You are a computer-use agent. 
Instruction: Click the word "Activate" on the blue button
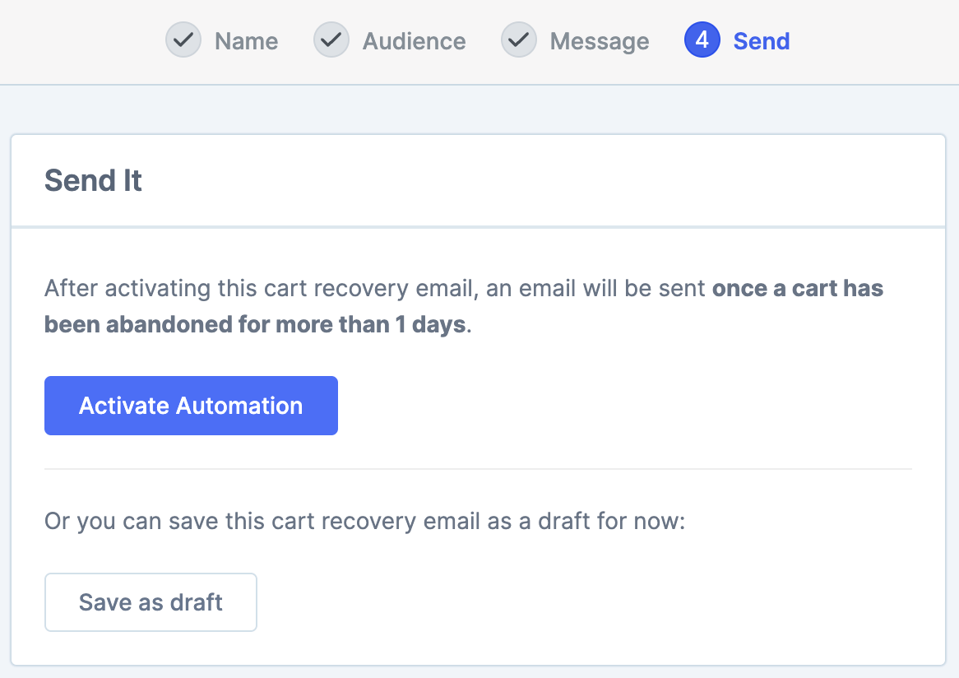(124, 406)
